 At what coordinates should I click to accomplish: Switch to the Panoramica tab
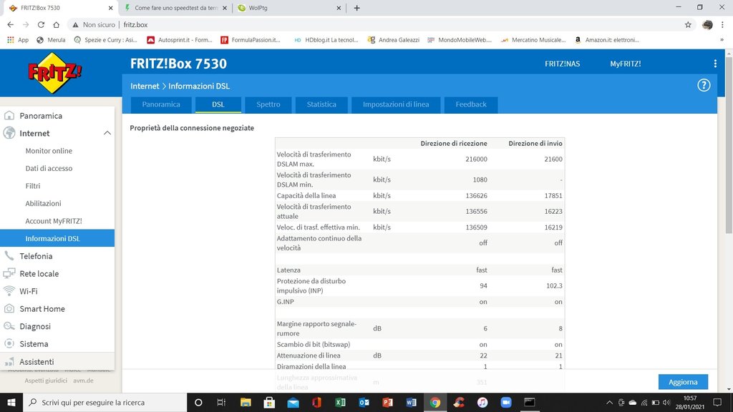click(x=161, y=104)
